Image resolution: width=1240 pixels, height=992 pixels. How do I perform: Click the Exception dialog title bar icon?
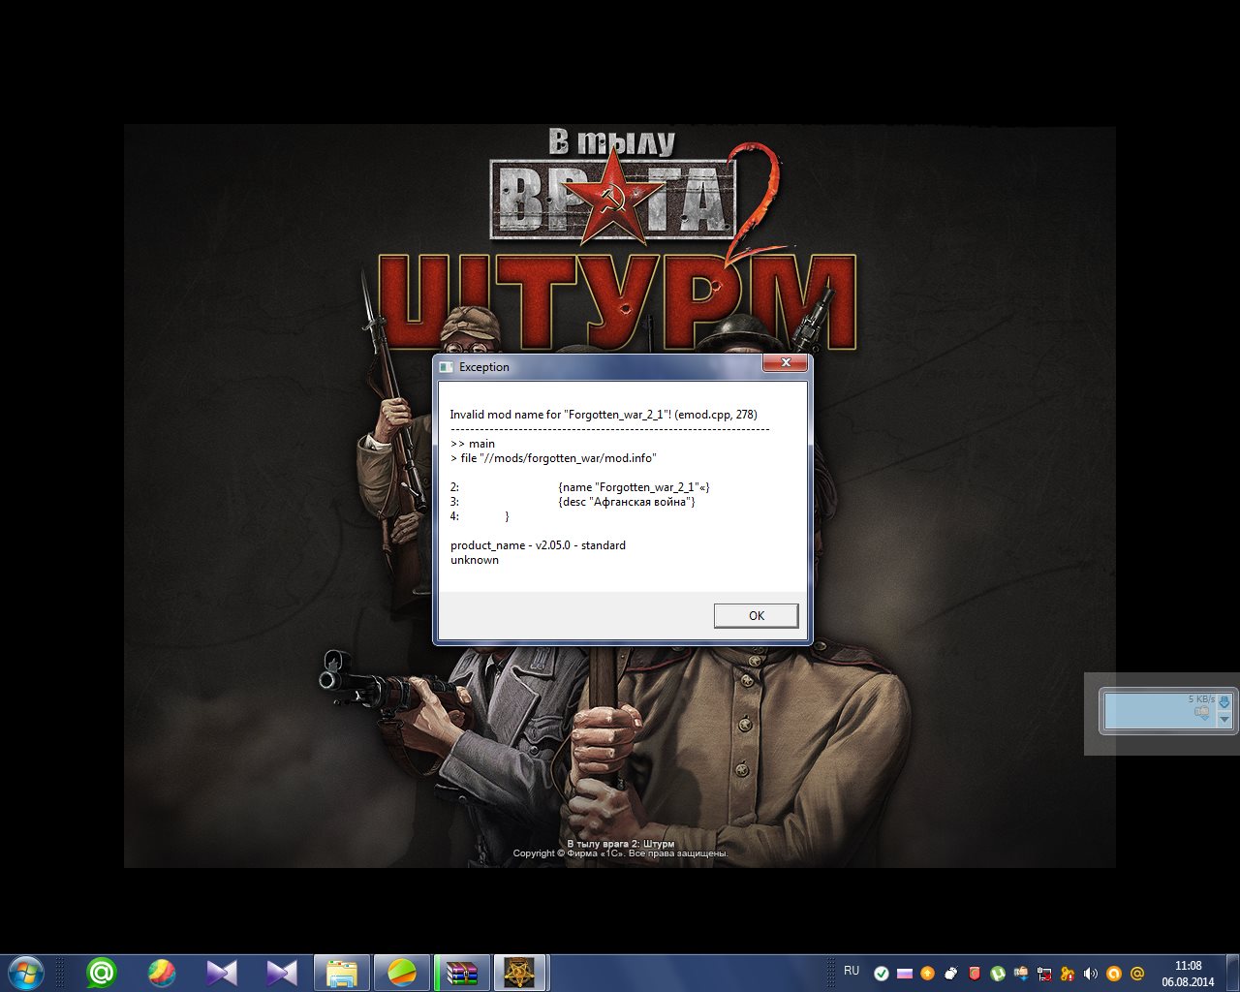pos(447,367)
